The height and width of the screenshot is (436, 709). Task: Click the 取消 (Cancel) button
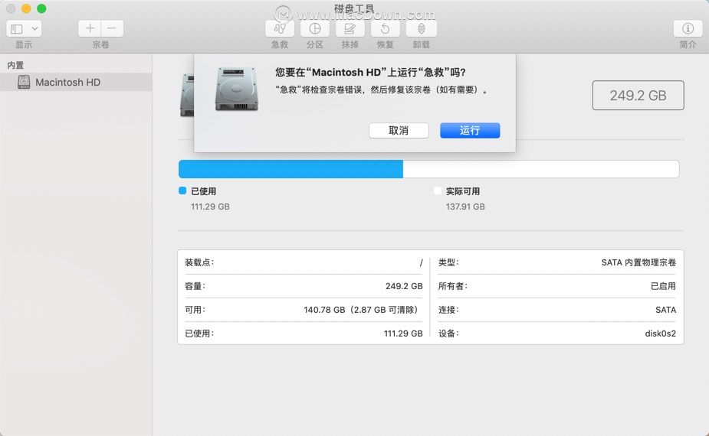click(399, 131)
